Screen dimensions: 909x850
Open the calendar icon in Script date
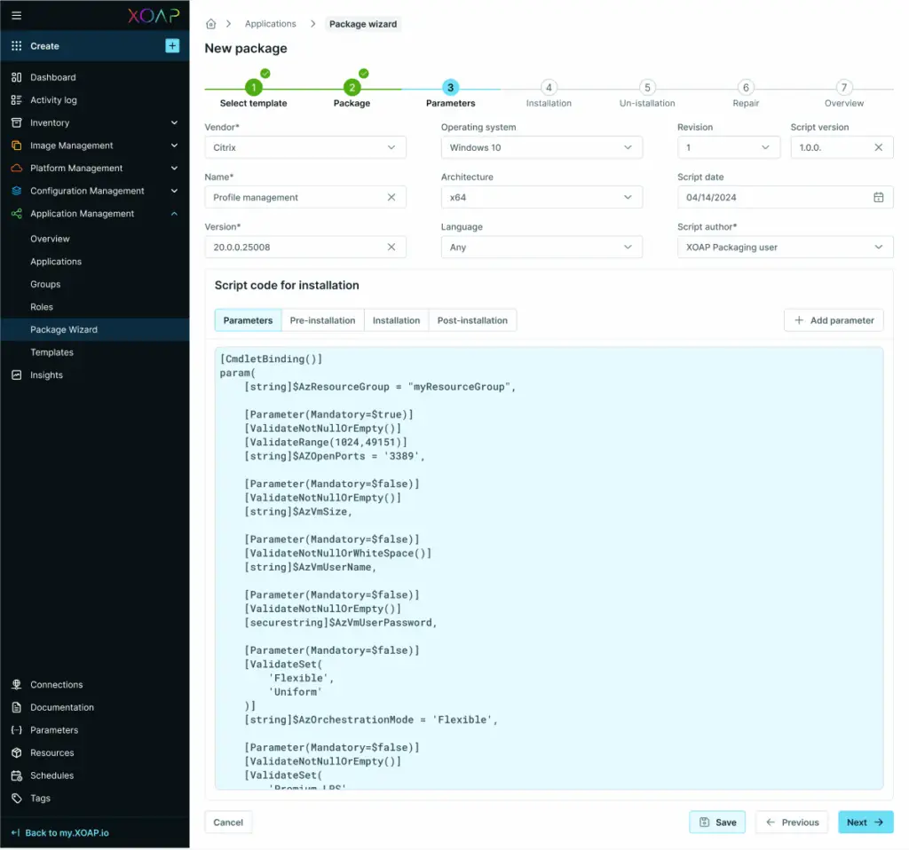coord(878,197)
